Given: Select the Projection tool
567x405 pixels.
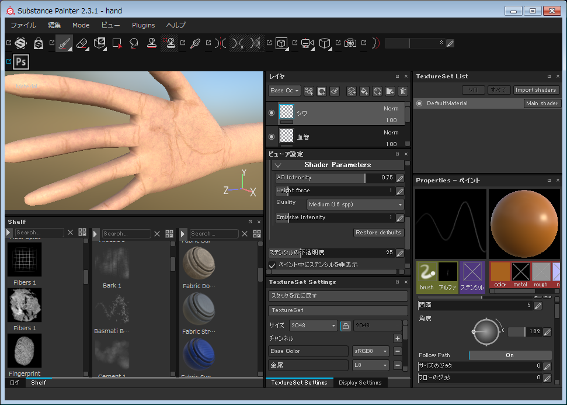Looking at the screenshot, I should 99,43.
